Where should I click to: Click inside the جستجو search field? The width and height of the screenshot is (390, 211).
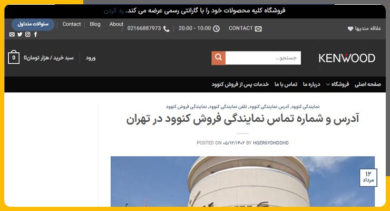[x=263, y=58]
